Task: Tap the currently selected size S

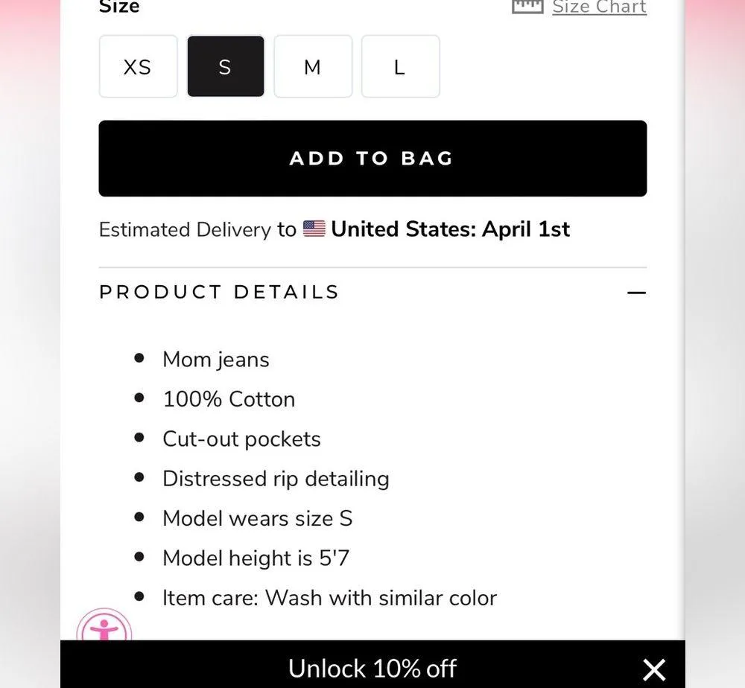Action: [x=225, y=66]
